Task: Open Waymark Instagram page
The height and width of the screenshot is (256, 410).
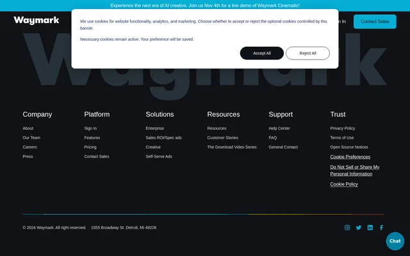Action: [347, 228]
